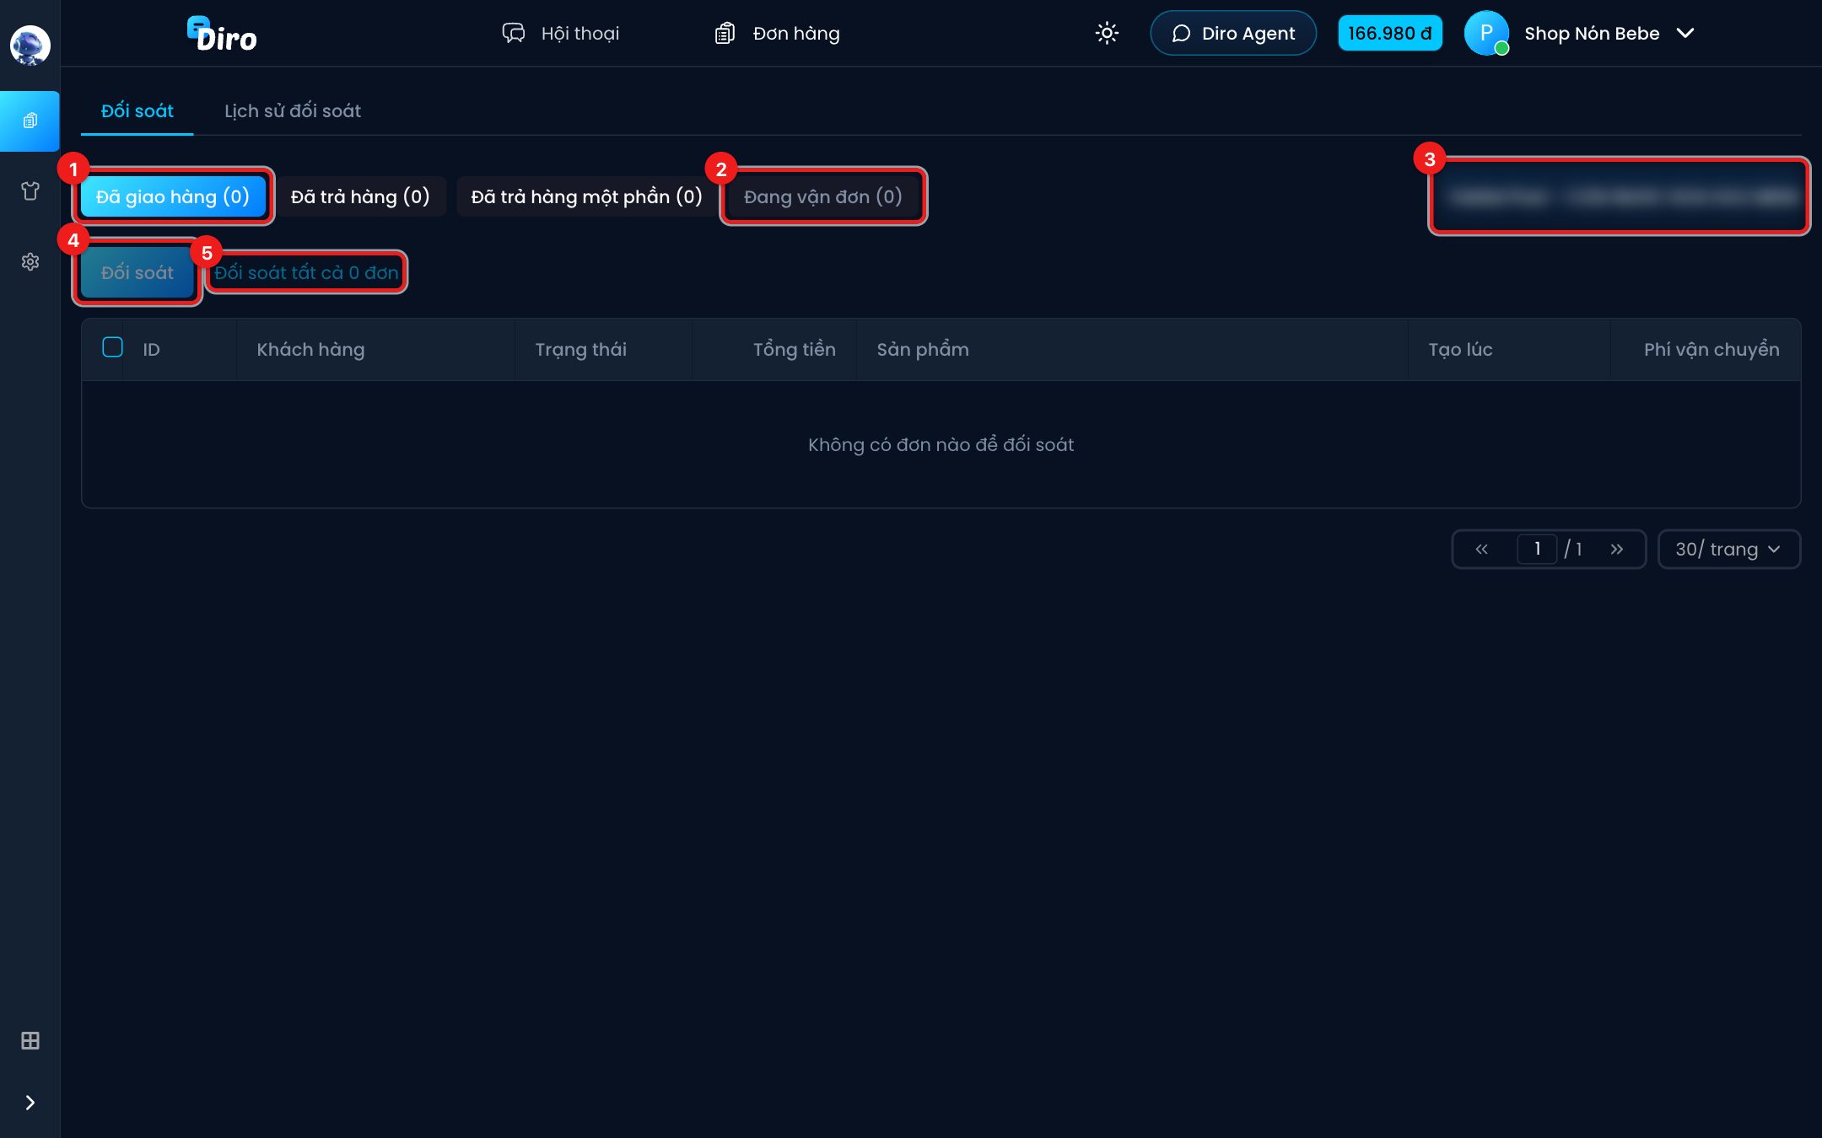Go to the first page with the double-left arrow
The image size is (1822, 1138).
(1482, 550)
